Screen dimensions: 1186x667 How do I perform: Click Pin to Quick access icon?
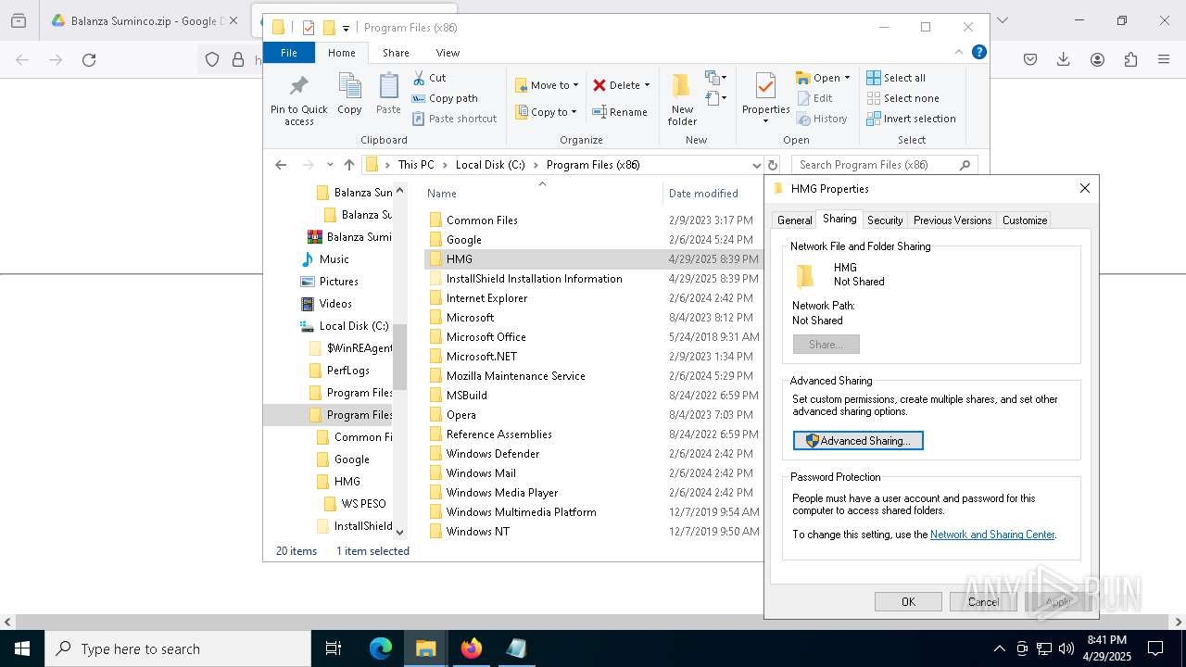[x=298, y=87]
